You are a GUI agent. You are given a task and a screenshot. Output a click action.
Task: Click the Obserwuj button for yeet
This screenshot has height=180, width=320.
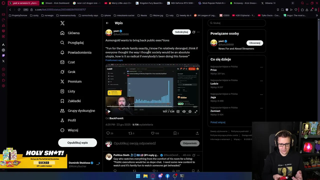point(255,43)
